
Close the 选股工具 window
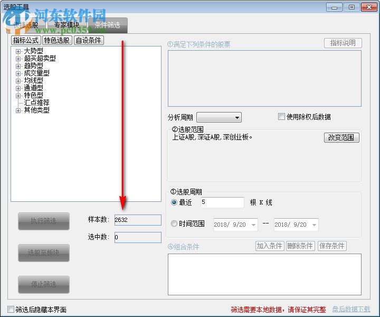369,7
